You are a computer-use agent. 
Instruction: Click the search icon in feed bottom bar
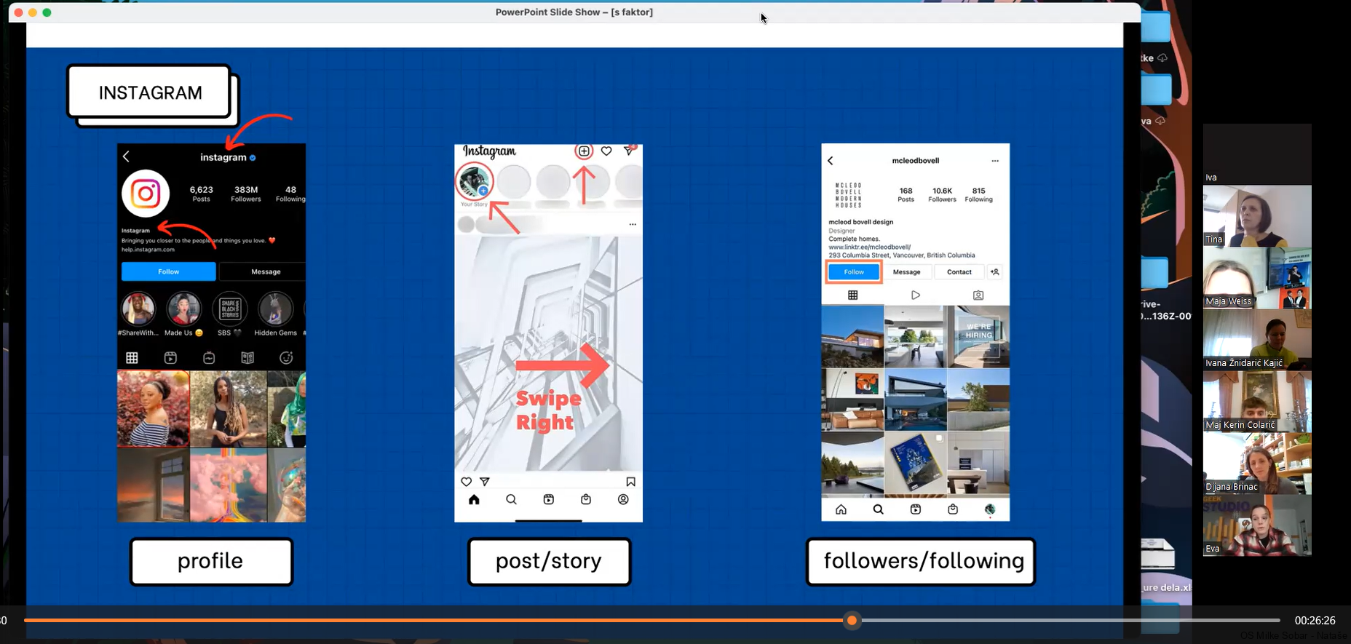512,499
